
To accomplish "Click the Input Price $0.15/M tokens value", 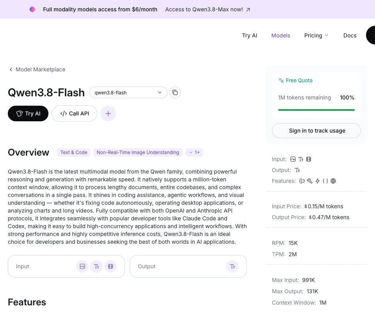I will [323, 206].
